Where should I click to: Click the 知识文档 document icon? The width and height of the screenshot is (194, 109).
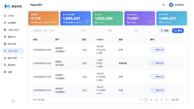5,44
